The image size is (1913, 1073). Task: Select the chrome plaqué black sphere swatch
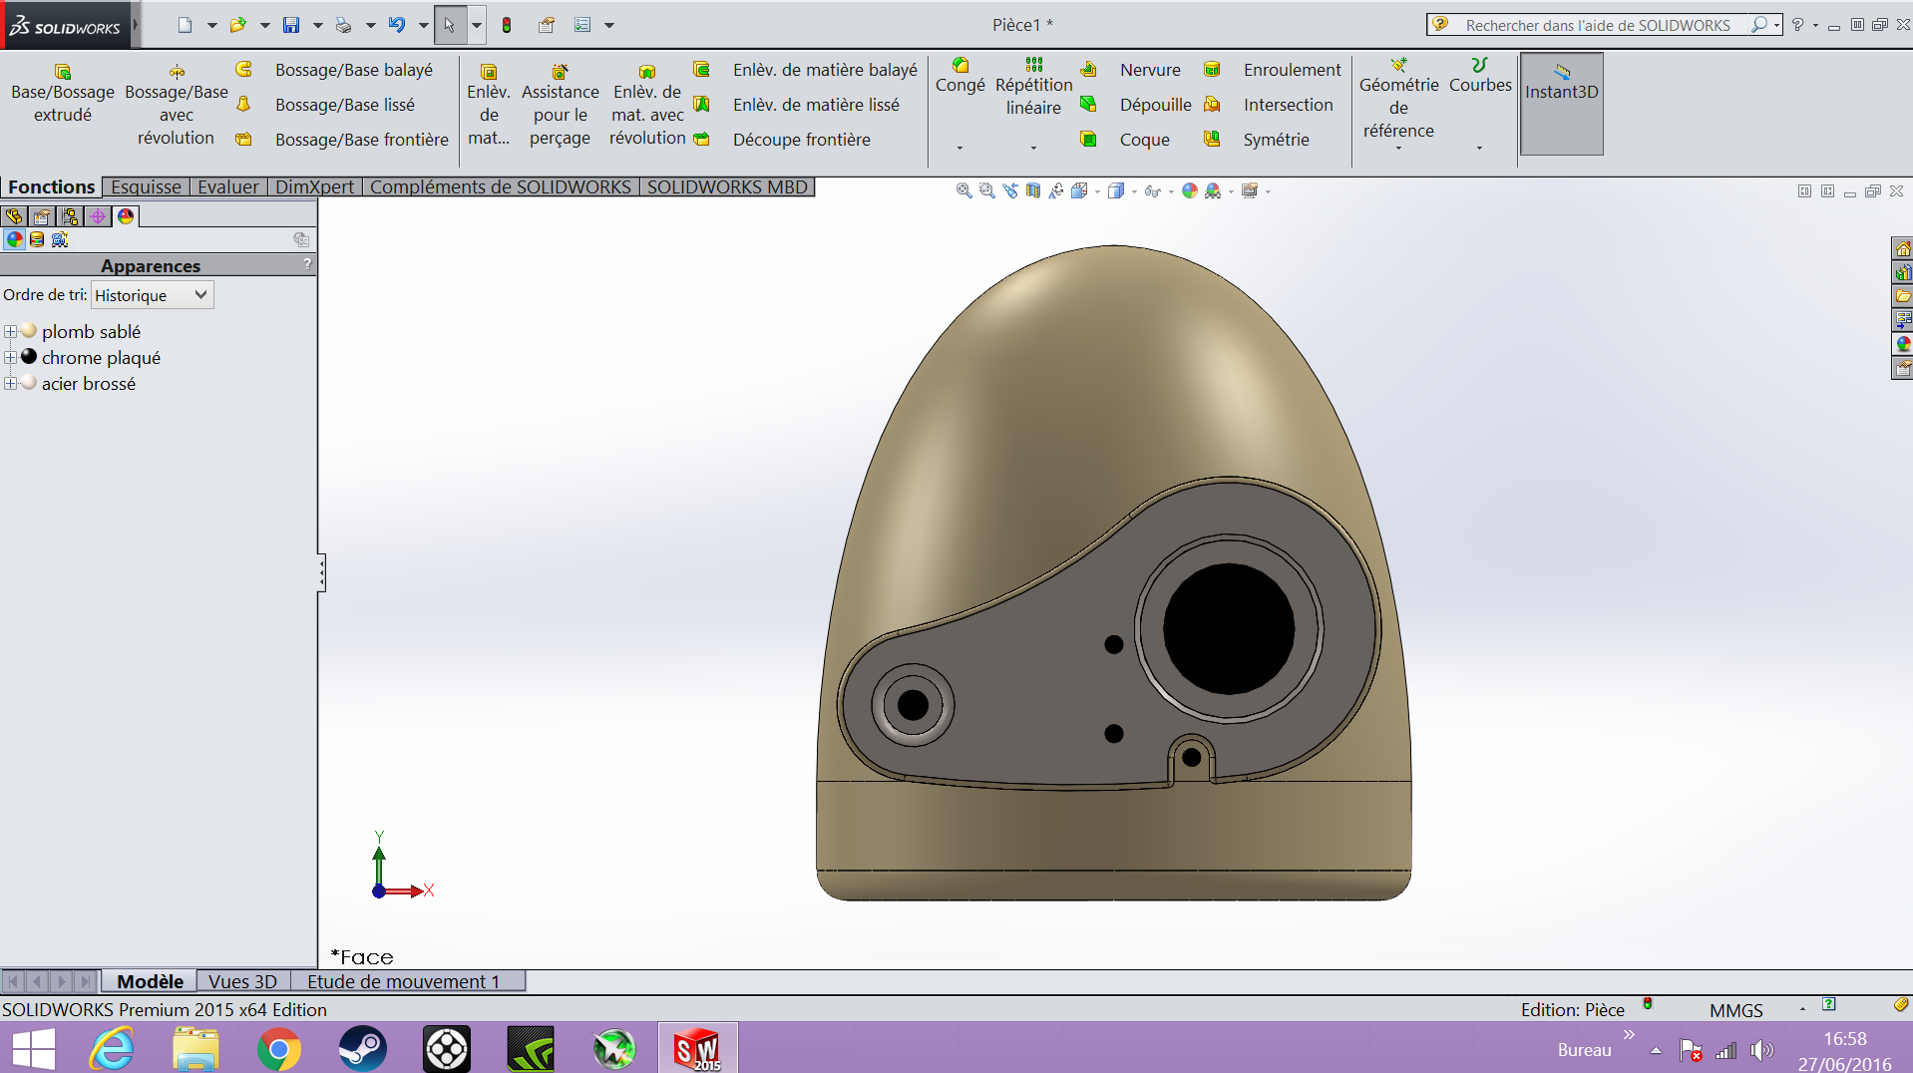point(29,357)
